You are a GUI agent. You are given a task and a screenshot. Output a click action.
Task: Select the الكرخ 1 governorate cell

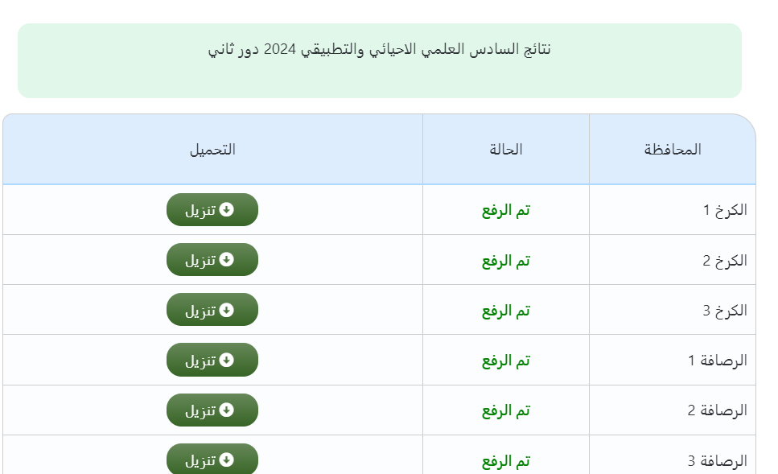coord(725,210)
